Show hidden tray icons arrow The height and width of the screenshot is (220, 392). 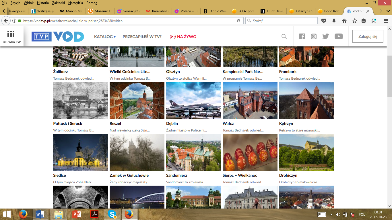coord(331,214)
